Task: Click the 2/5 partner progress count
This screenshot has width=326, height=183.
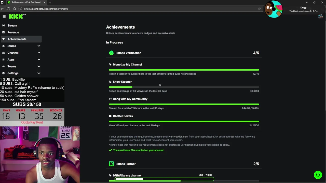Action: point(256,164)
